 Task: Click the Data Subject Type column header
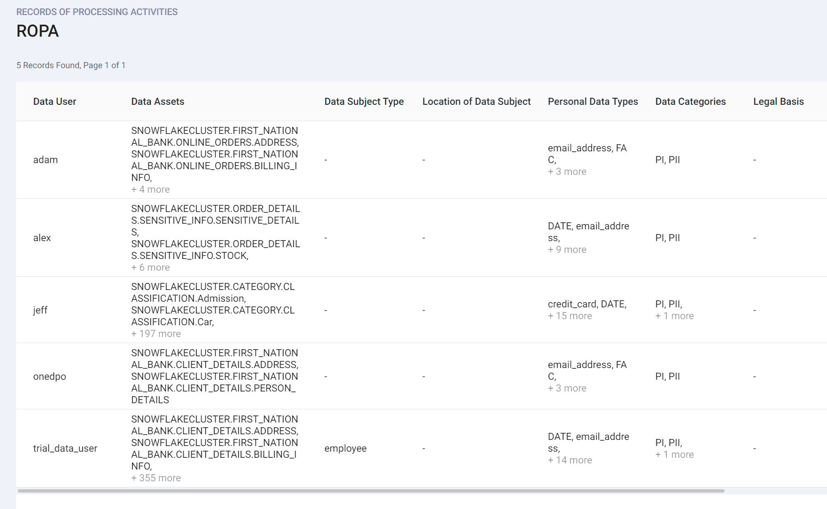coord(364,101)
